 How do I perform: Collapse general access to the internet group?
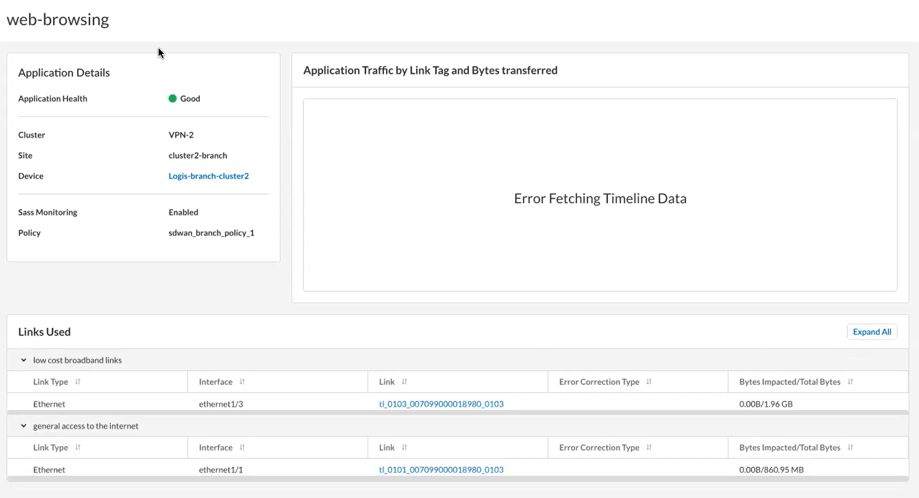24,426
